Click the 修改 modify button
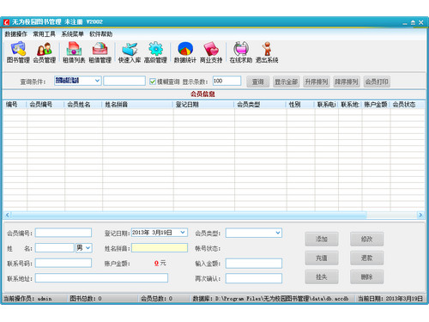 (x=366, y=239)
